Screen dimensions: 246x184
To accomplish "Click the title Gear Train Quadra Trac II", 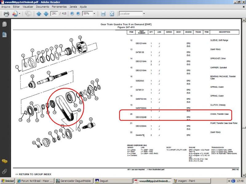I will point(126,24).
